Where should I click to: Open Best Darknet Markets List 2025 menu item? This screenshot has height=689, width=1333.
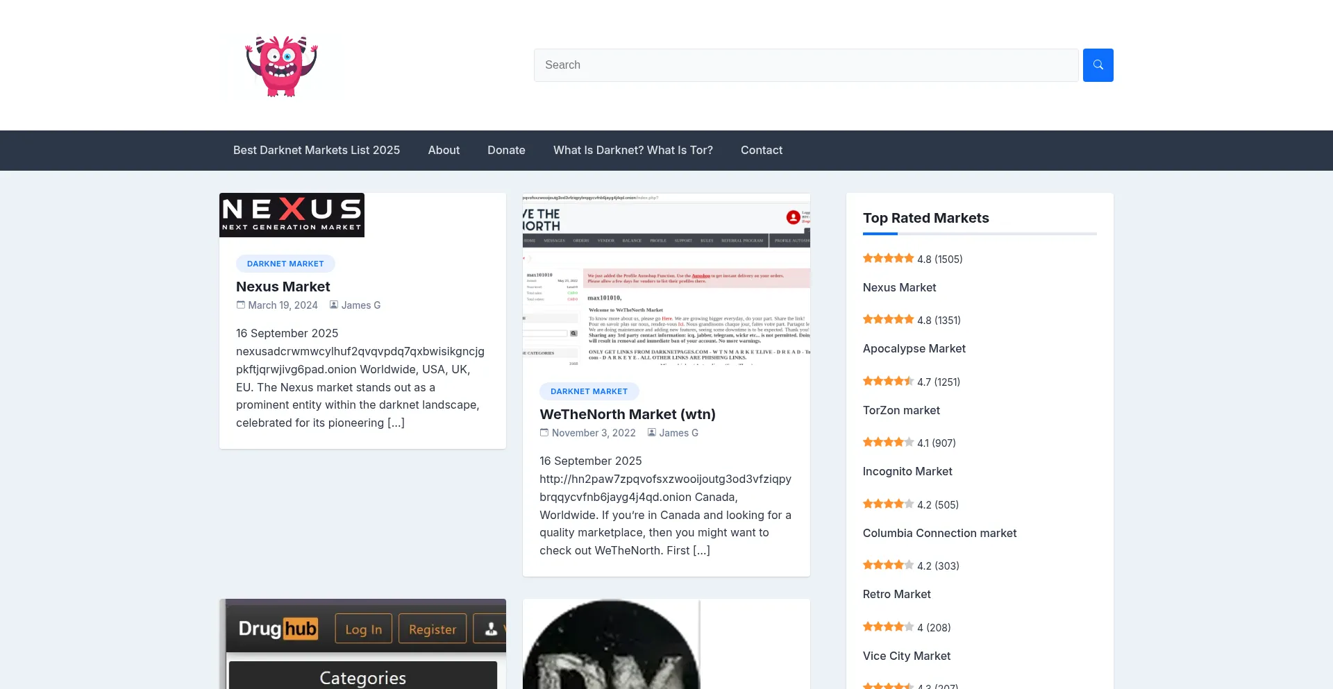point(317,151)
